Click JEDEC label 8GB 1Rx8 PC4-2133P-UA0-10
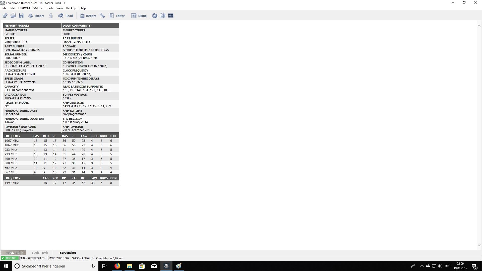Viewport: 482px width, 271px height. coord(25,66)
